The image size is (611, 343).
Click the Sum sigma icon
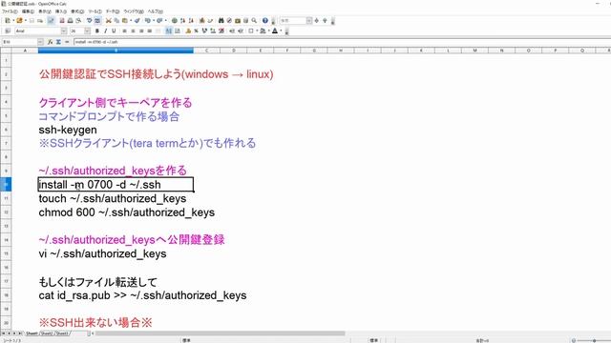tap(58, 42)
